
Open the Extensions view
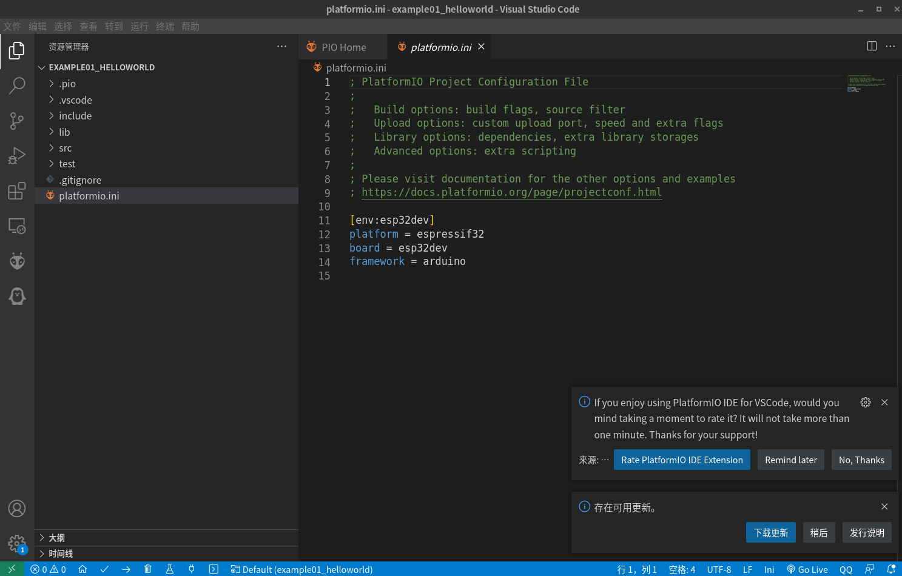17,191
